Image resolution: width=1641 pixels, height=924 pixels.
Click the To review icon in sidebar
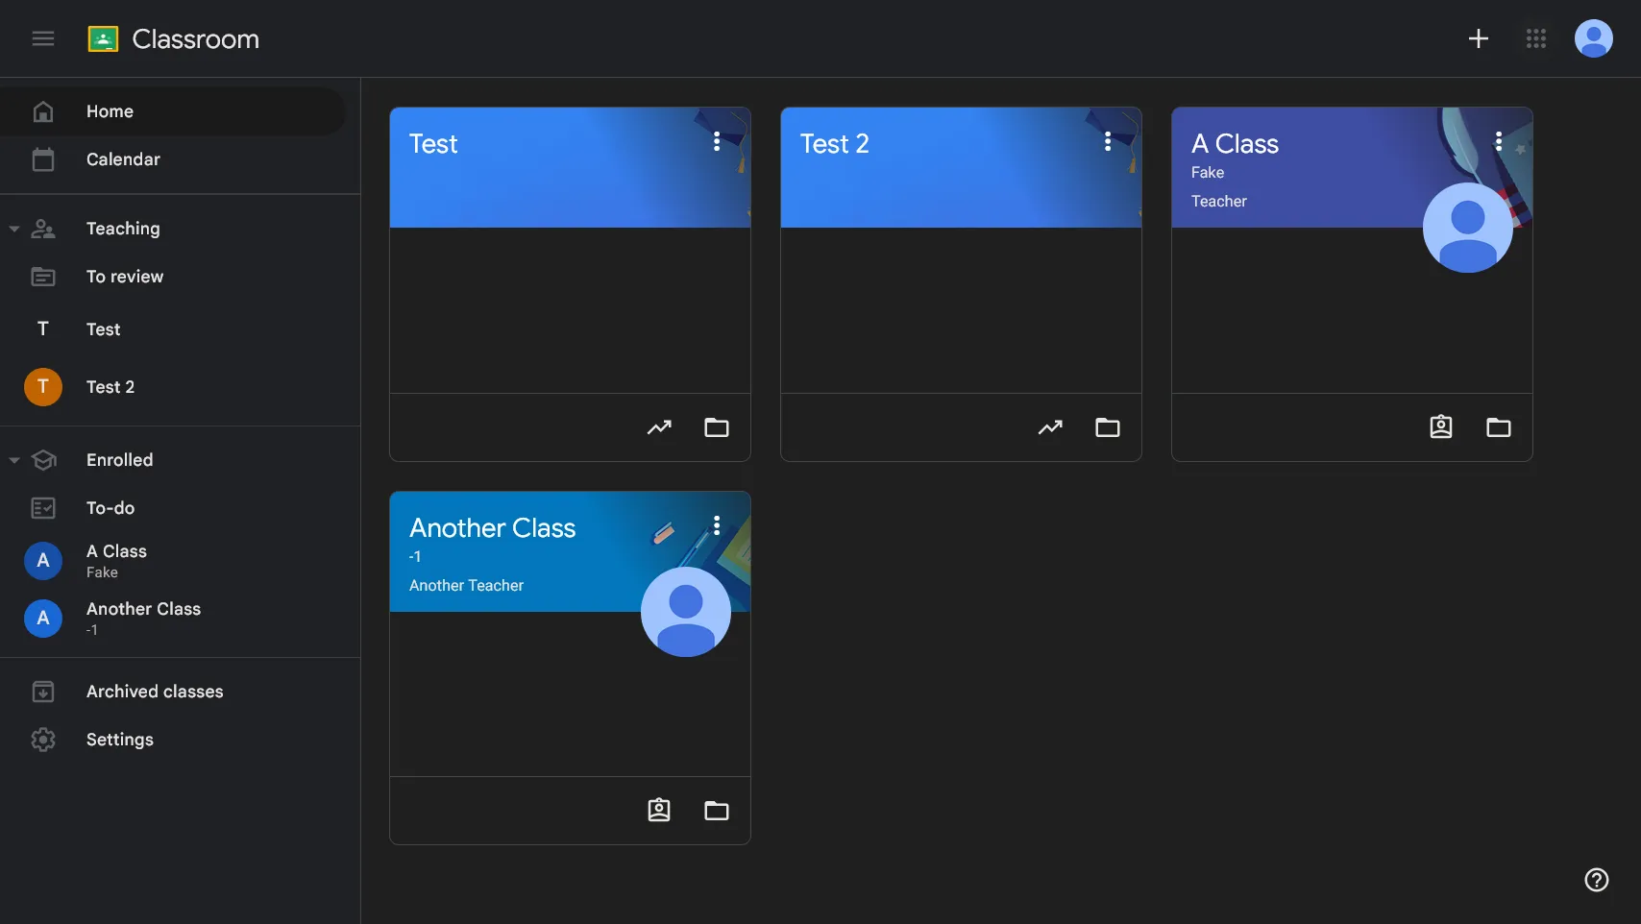pos(43,277)
